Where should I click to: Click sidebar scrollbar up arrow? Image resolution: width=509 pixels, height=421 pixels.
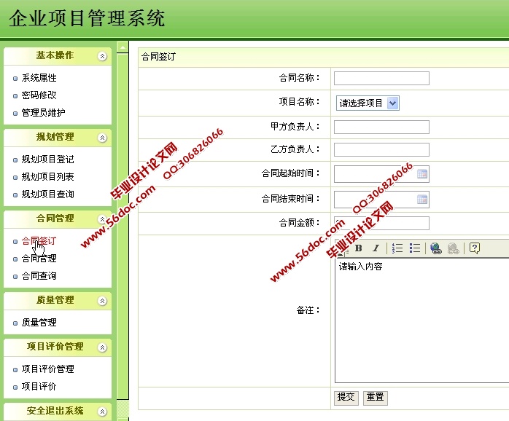pos(123,47)
